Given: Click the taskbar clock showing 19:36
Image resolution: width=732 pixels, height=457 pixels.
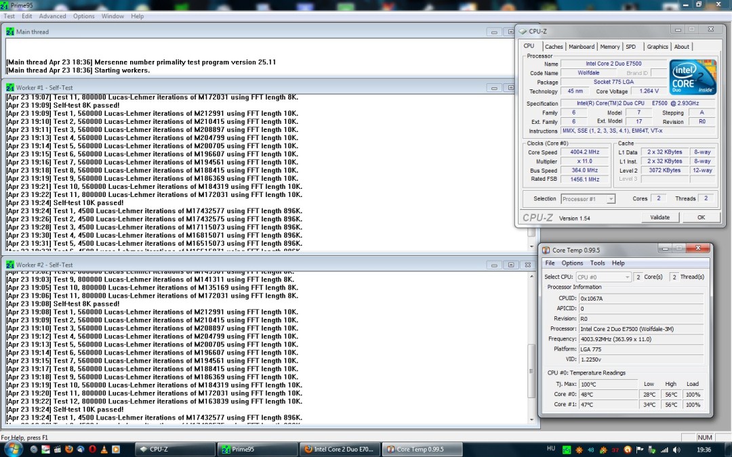Looking at the screenshot, I should [x=704, y=450].
